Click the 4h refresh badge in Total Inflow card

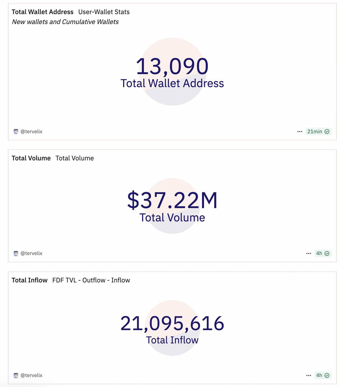click(319, 375)
